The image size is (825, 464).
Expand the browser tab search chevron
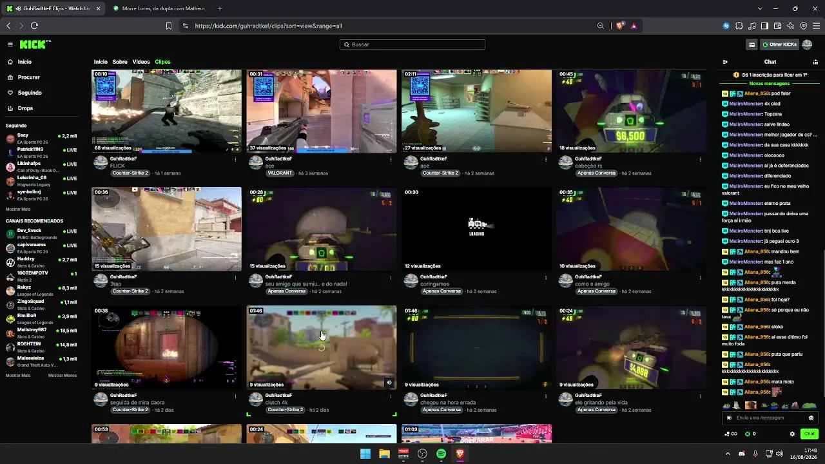(x=760, y=8)
